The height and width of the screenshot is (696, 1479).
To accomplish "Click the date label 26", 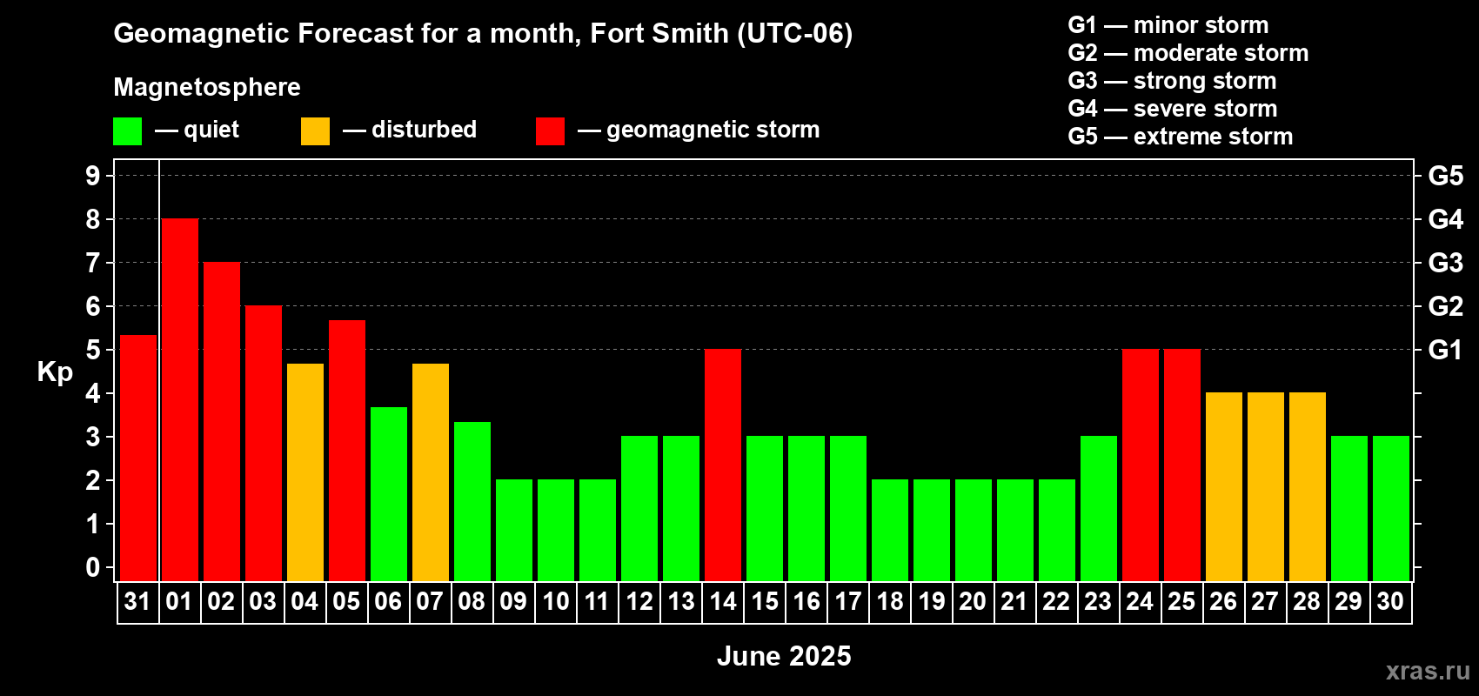I will 1223,601.
